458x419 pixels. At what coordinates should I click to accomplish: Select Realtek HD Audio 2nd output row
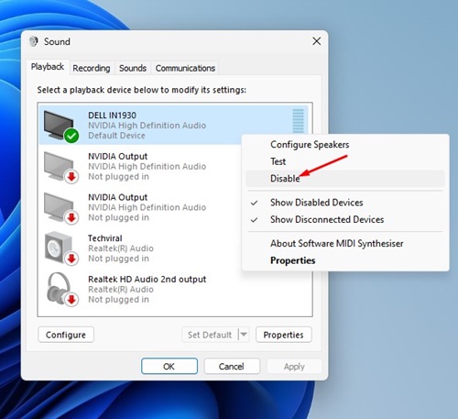[175, 290]
